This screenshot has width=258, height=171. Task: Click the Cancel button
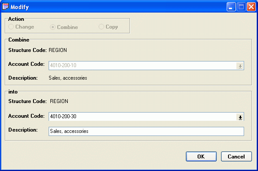(x=236, y=156)
